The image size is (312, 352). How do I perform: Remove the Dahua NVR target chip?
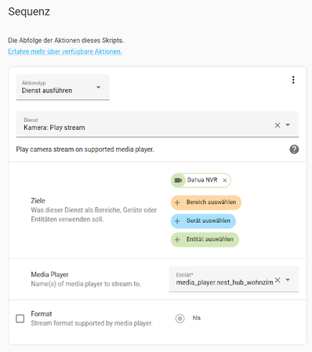tap(224, 181)
